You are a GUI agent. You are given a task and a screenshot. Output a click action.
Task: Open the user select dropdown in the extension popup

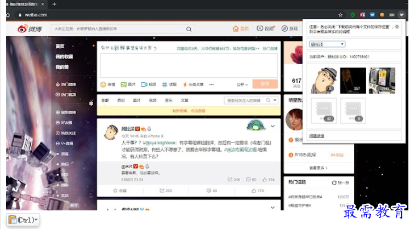click(327, 44)
